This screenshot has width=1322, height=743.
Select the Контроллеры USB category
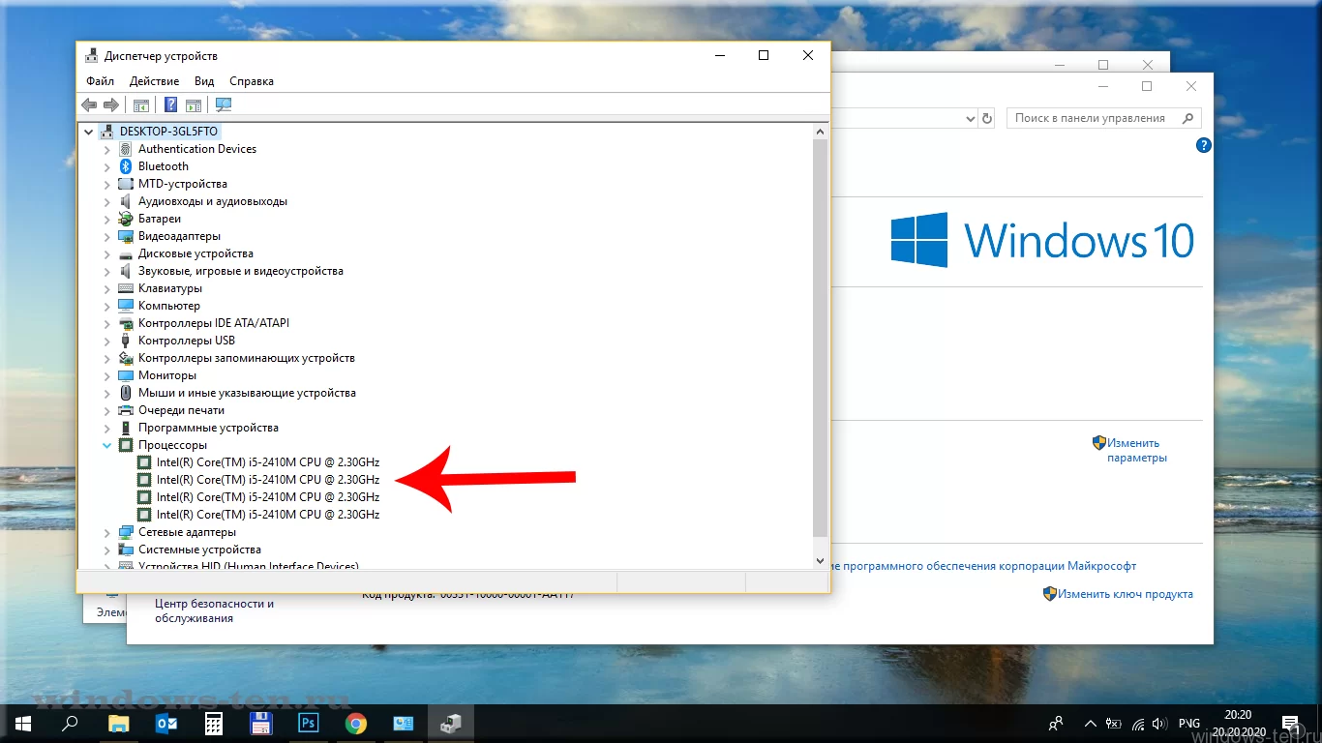pos(187,341)
